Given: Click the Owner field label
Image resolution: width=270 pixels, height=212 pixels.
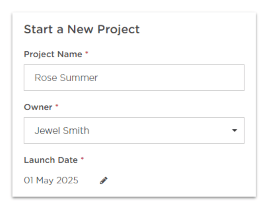Looking at the screenshot, I should (38, 107).
